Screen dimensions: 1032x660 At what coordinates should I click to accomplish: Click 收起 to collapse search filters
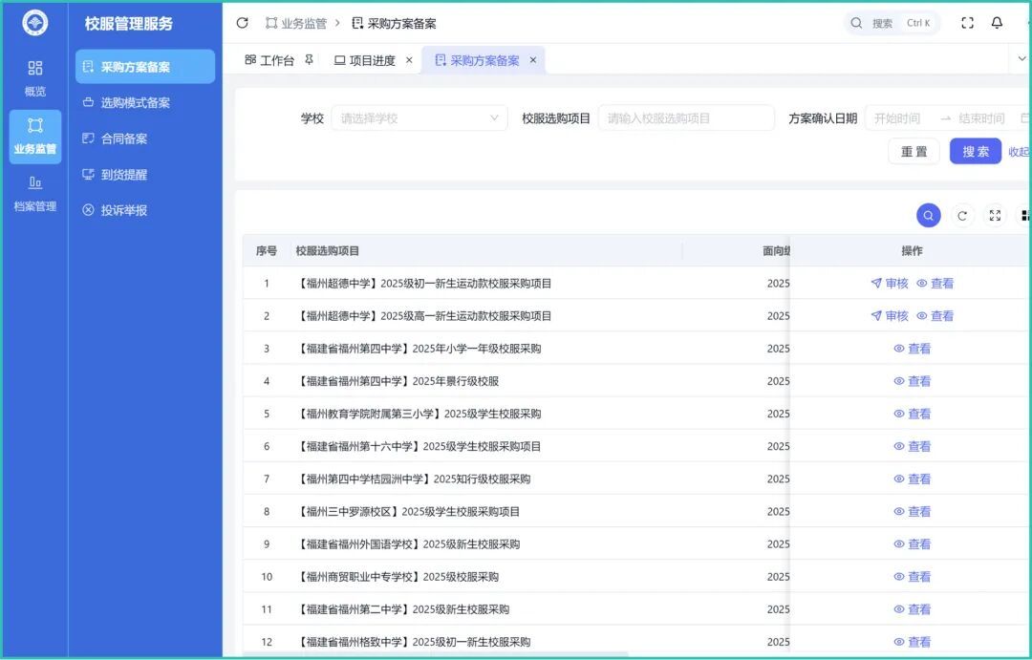click(x=1019, y=152)
